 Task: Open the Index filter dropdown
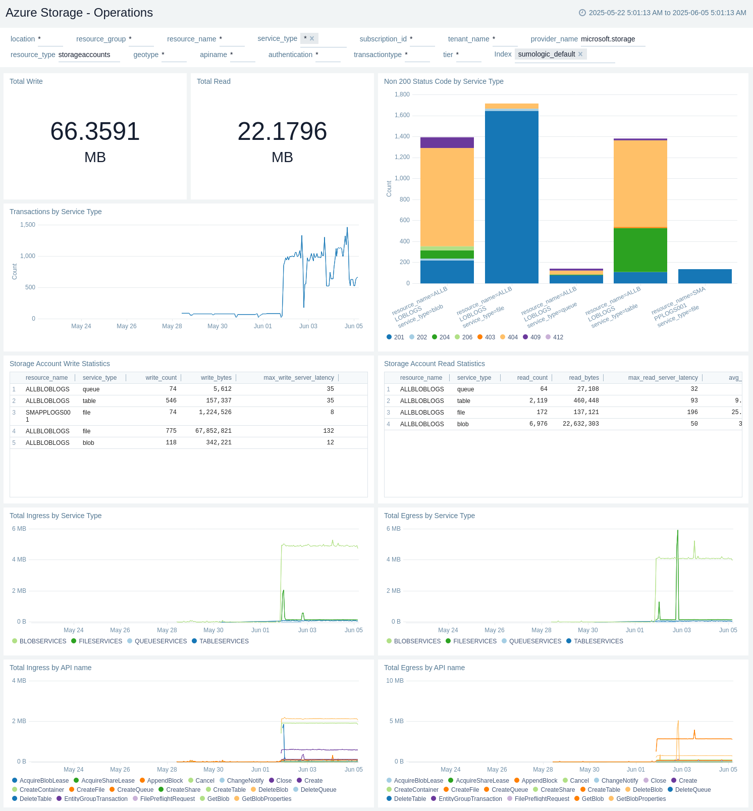click(x=565, y=55)
